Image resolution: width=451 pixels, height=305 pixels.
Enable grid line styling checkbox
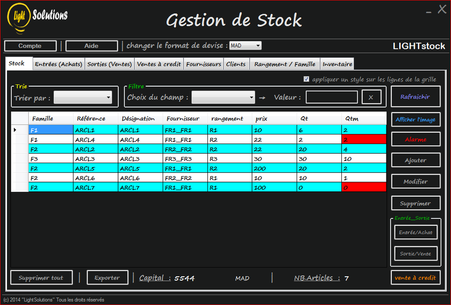(x=306, y=79)
